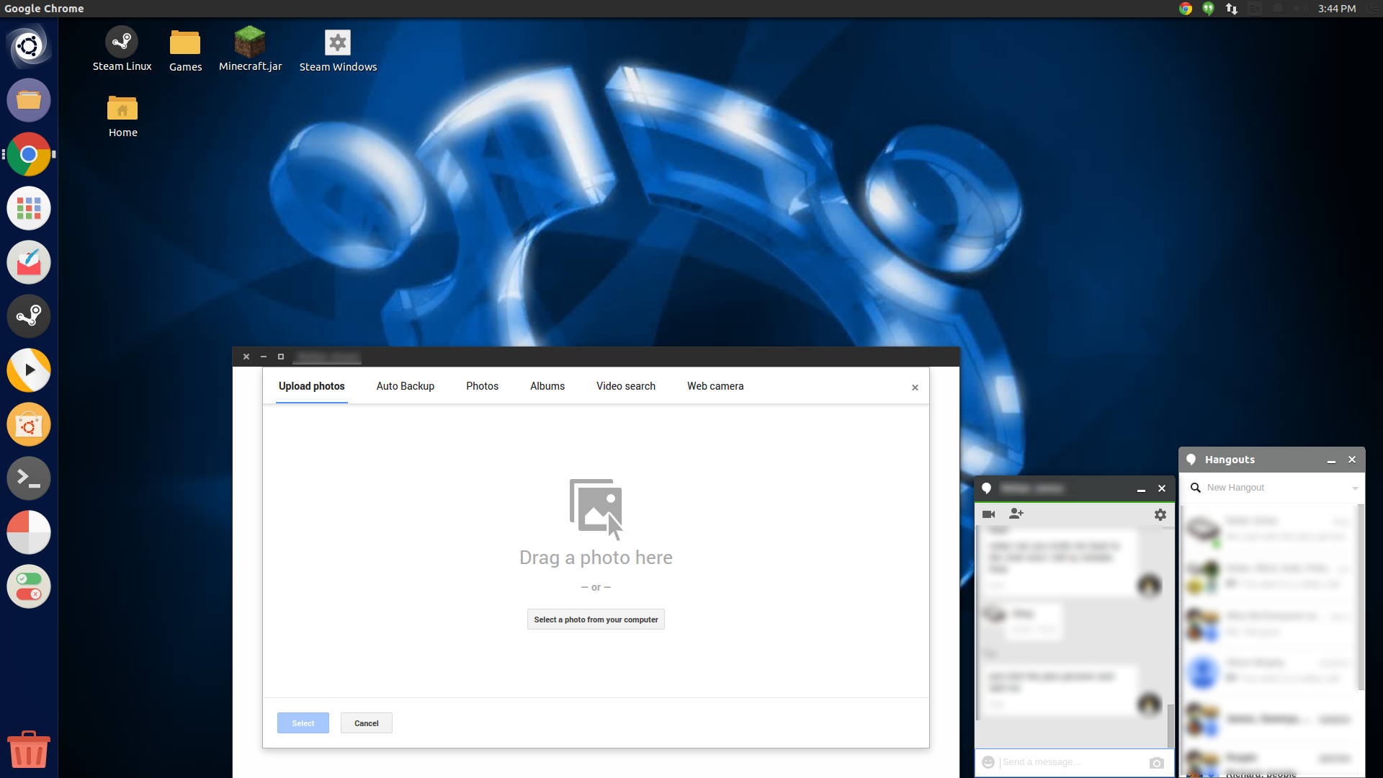This screenshot has height=778, width=1383.
Task: Click the Cancel button
Action: 366,723
